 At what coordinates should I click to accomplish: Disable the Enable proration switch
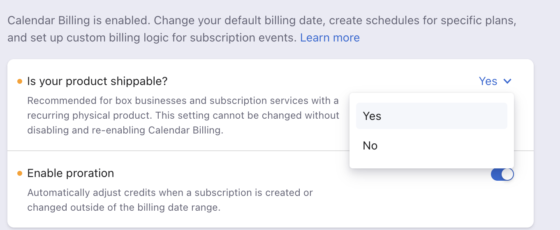click(x=502, y=175)
